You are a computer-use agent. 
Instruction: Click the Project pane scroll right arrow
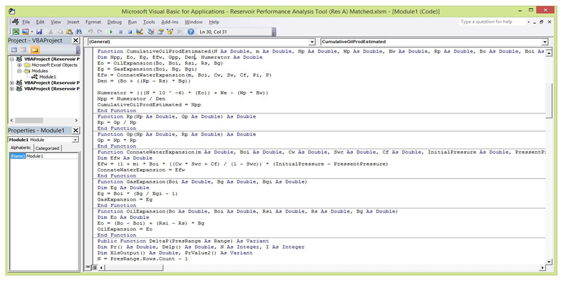pyautogui.click(x=76, y=120)
